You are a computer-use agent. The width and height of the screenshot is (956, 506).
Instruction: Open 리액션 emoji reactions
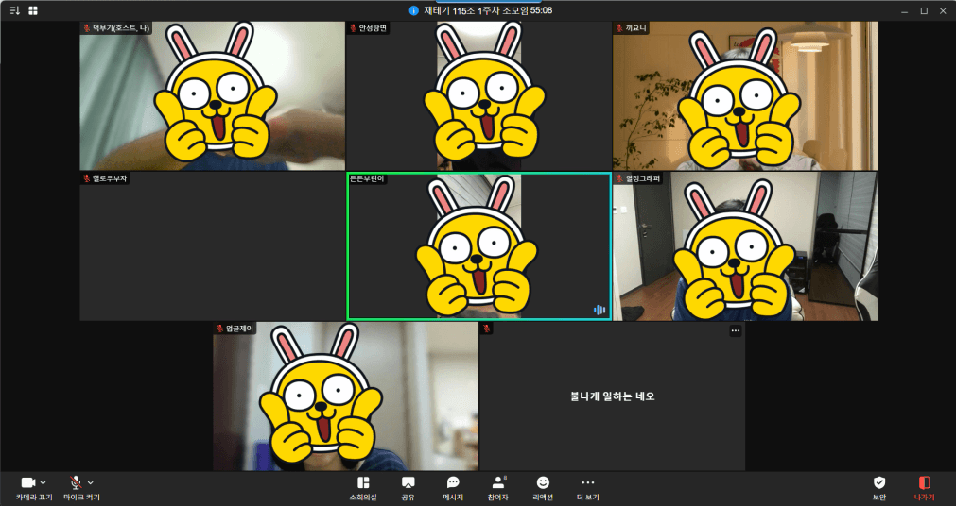[543, 488]
